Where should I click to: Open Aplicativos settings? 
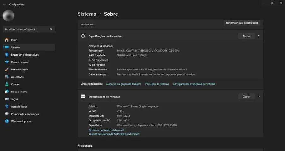29,77
